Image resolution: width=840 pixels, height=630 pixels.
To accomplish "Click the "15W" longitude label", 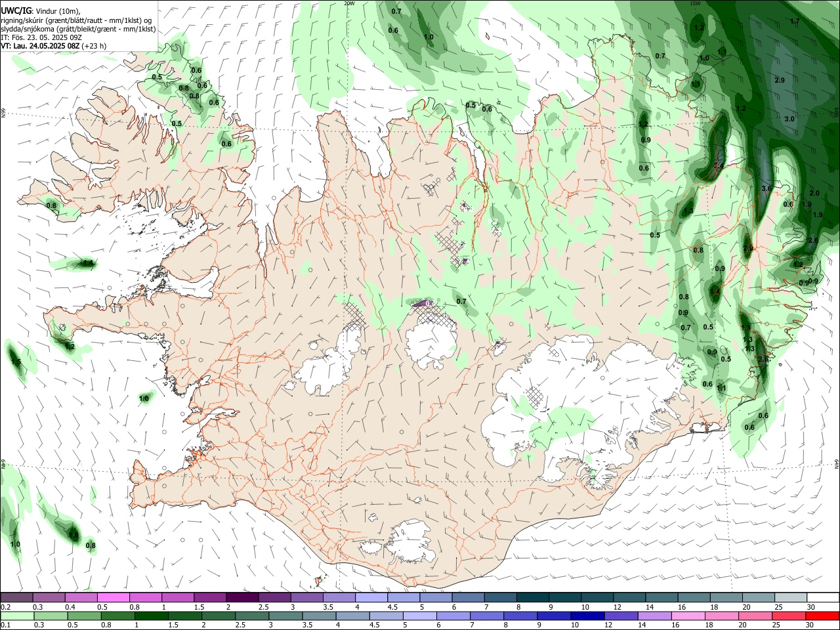I will click(x=695, y=3).
